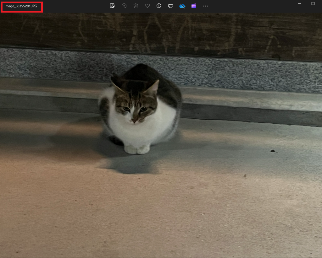This screenshot has height=258, width=322.
Task: Click empty title bar right of toolbar
Action: click(252, 6)
